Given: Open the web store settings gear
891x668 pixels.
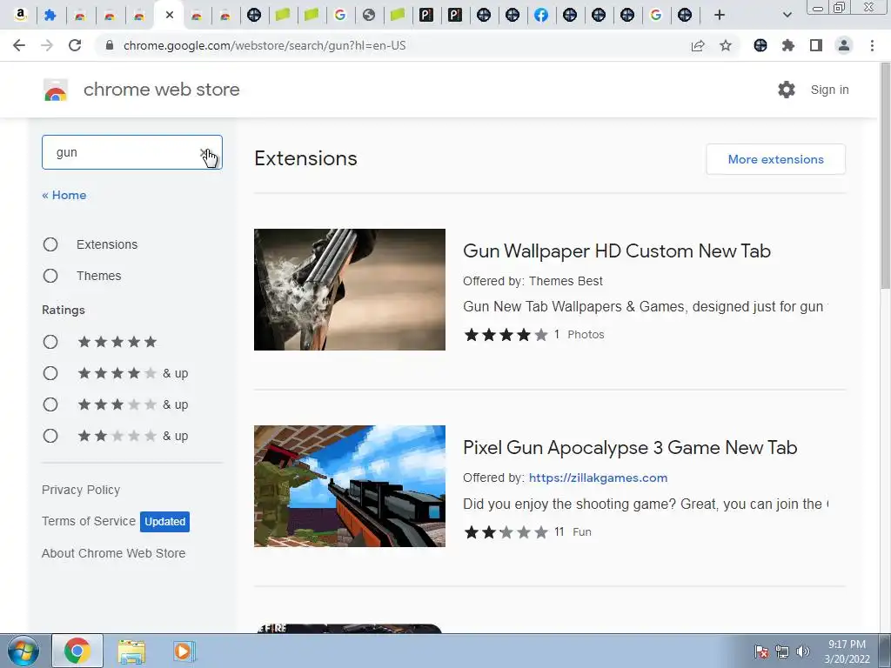Looking at the screenshot, I should point(787,90).
